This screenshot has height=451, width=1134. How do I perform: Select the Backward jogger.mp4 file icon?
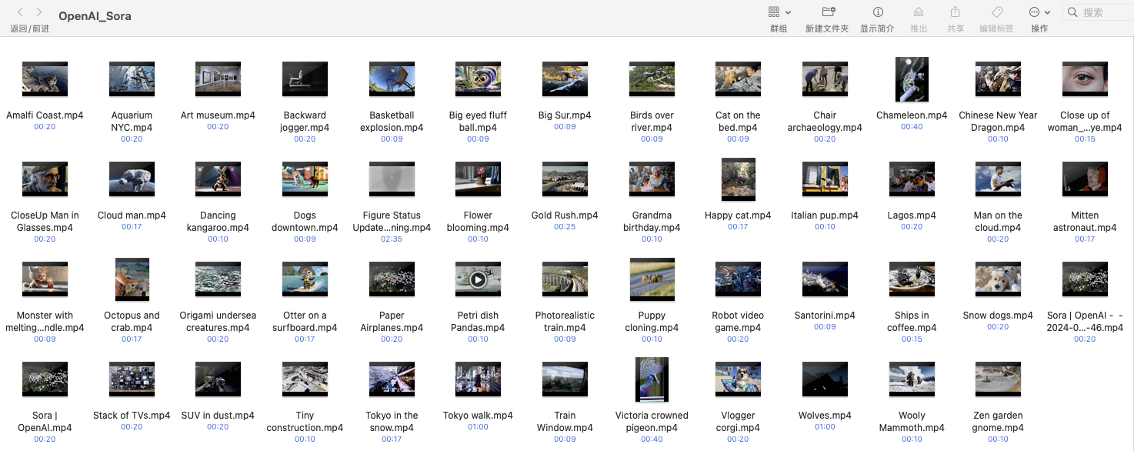tap(305, 79)
